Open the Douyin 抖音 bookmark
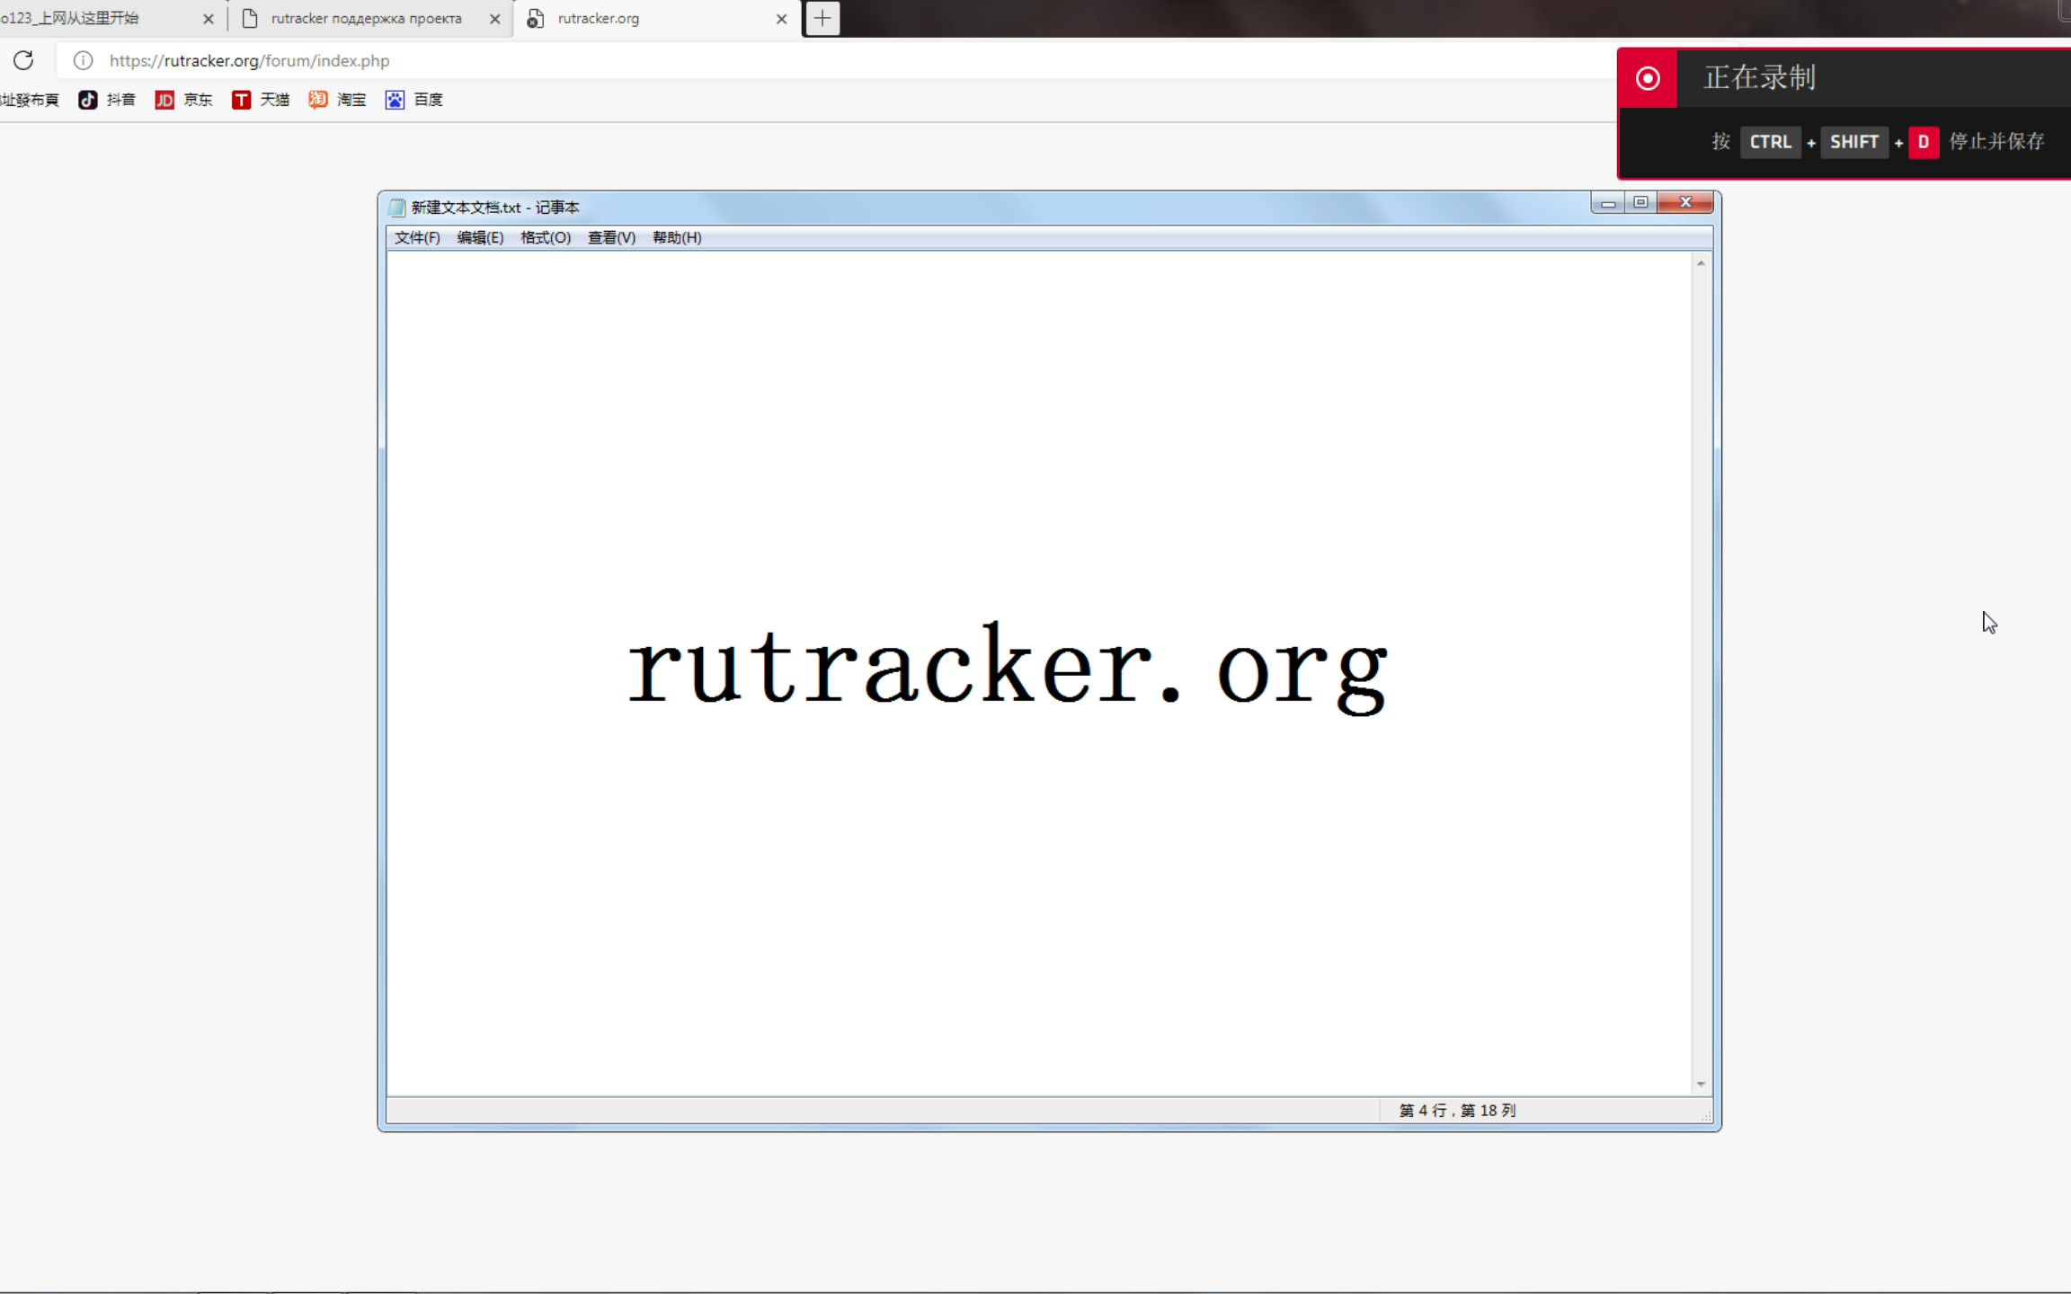 pyautogui.click(x=107, y=100)
